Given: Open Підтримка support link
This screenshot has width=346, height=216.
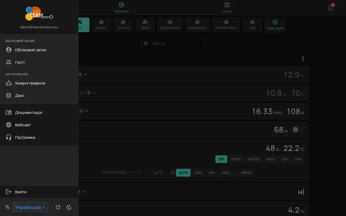Looking at the screenshot, I should pyautogui.click(x=39, y=137).
